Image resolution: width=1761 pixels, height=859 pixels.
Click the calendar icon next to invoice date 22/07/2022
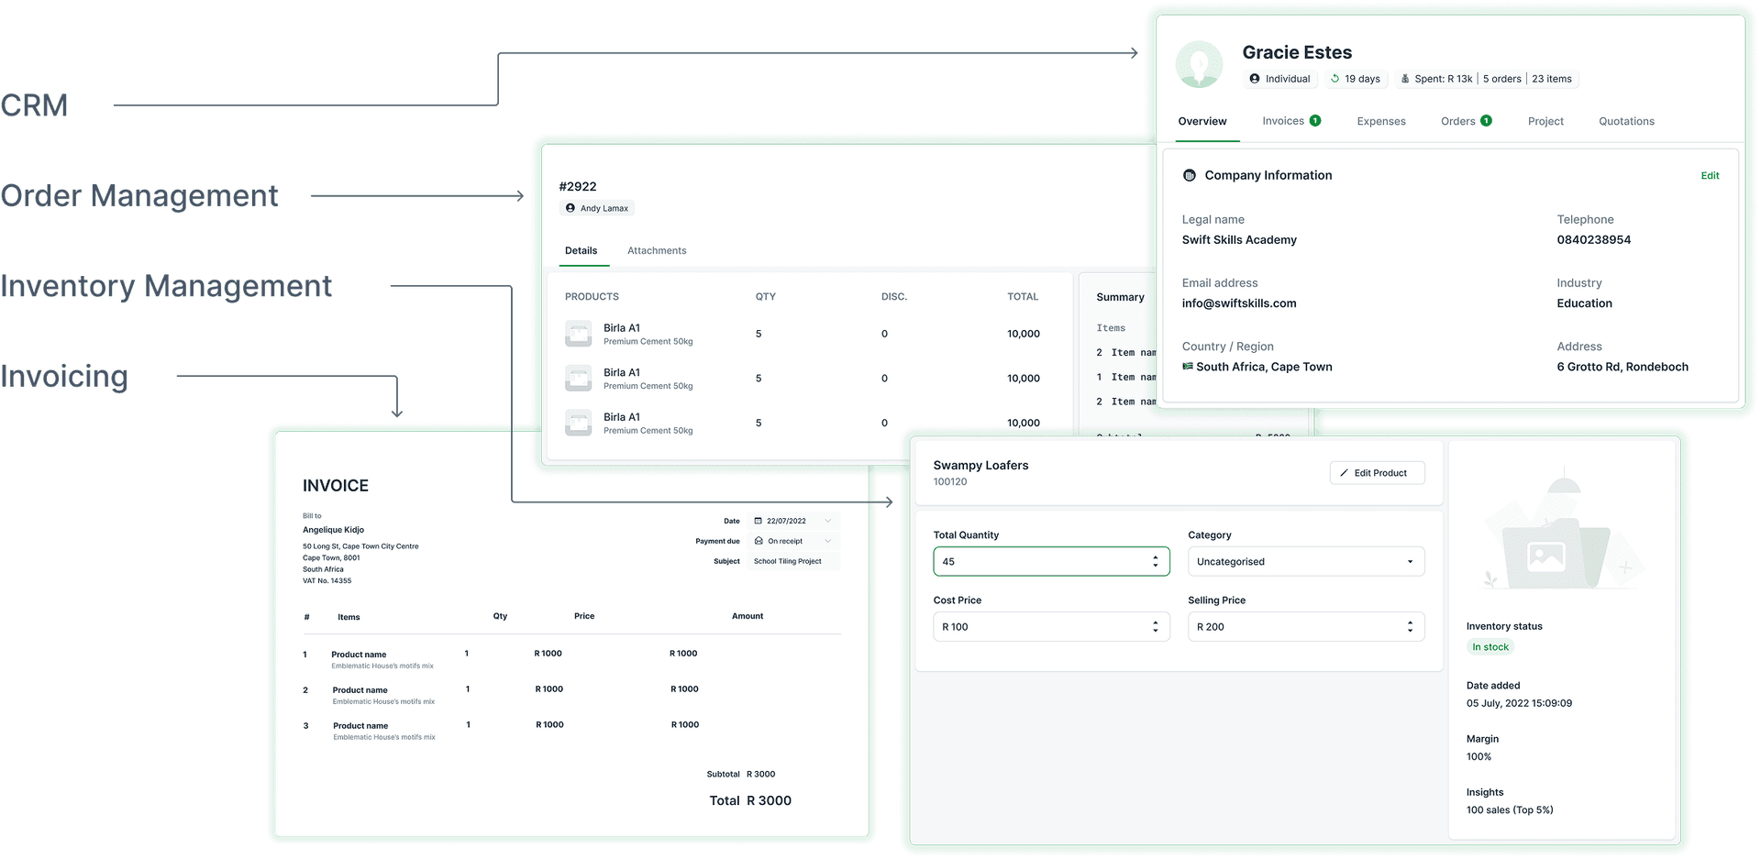758,521
